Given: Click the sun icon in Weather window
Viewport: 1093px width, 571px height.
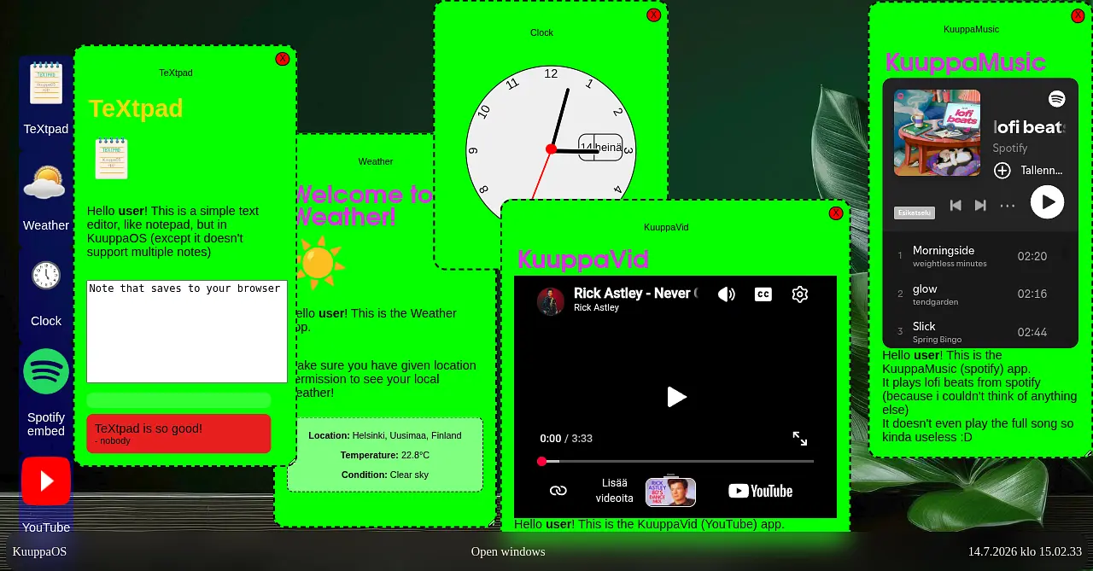Looking at the screenshot, I should click(319, 262).
